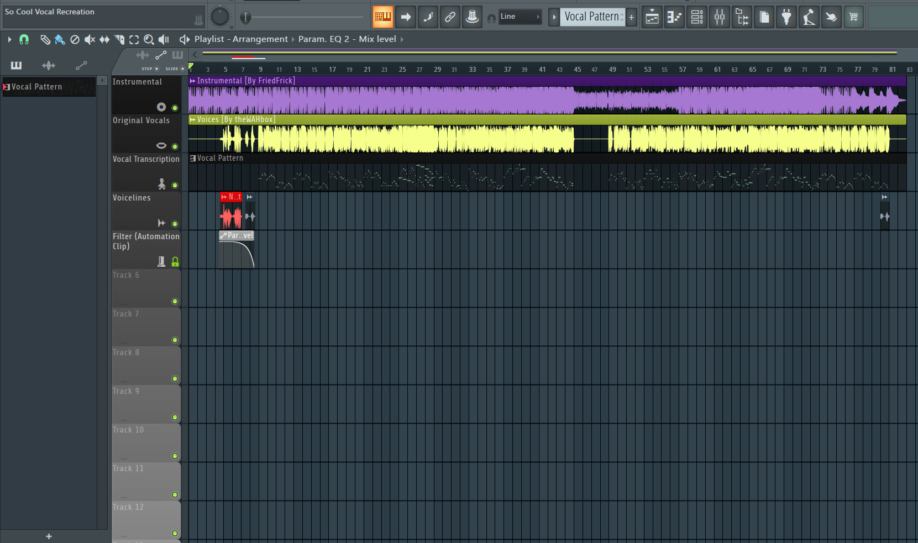
Task: Select the Paint brush tool
Action: tap(60, 39)
